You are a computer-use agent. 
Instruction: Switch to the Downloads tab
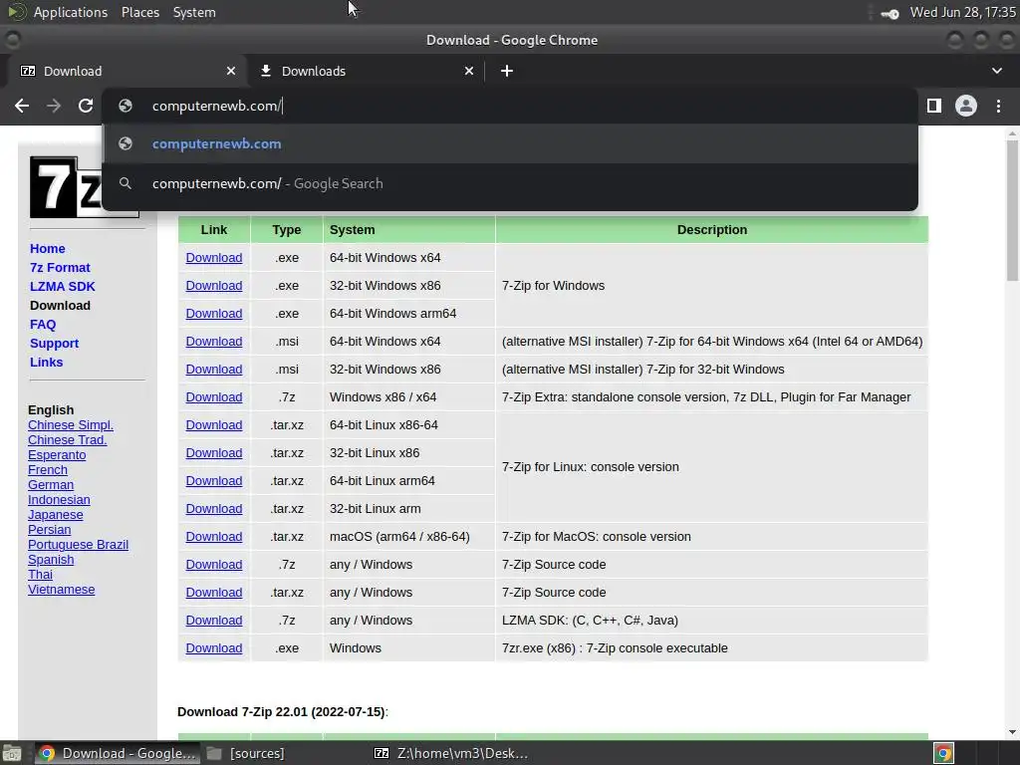(365, 71)
